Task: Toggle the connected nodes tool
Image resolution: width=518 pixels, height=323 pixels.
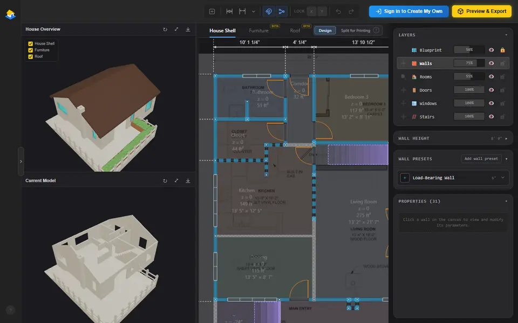Action: click(x=282, y=11)
